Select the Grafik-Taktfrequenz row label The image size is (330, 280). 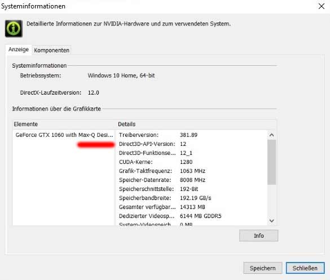[146, 171]
